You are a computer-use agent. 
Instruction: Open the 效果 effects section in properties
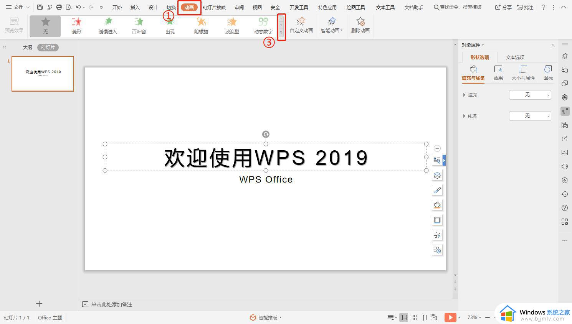[498, 73]
